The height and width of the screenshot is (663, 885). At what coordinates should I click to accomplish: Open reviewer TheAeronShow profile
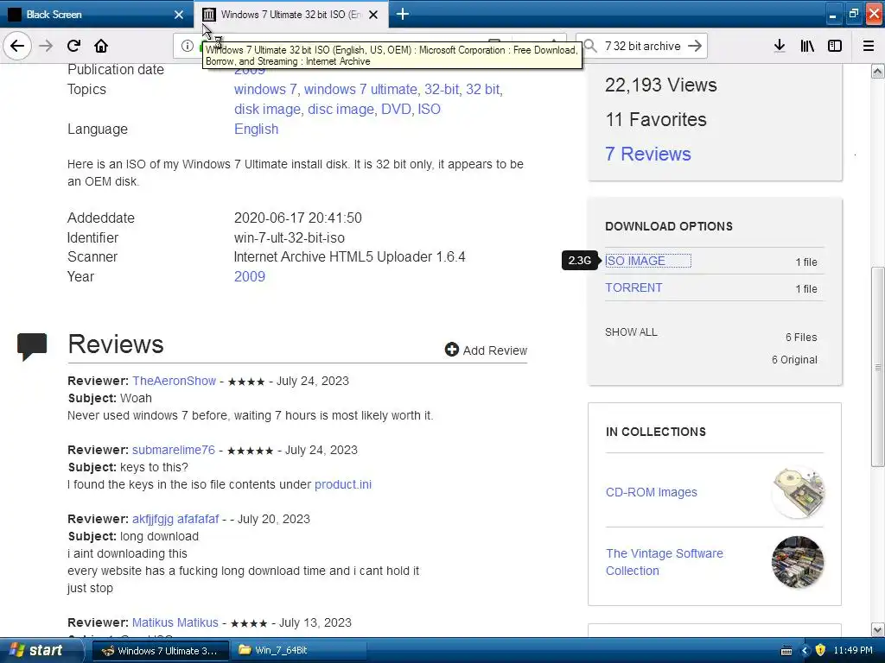[174, 381]
